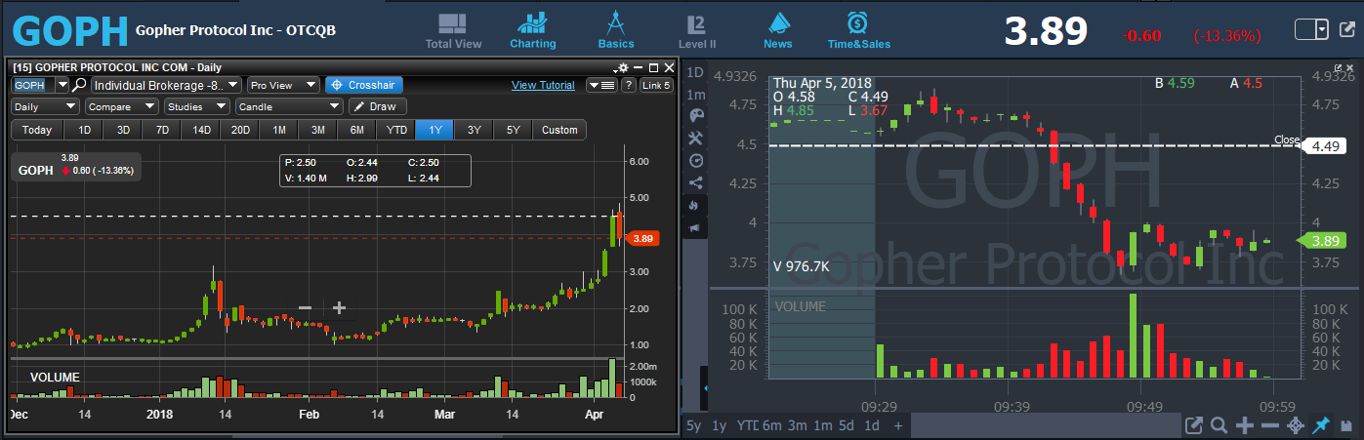Expand the Studies dropdown
This screenshot has width=1364, height=440.
(x=196, y=106)
